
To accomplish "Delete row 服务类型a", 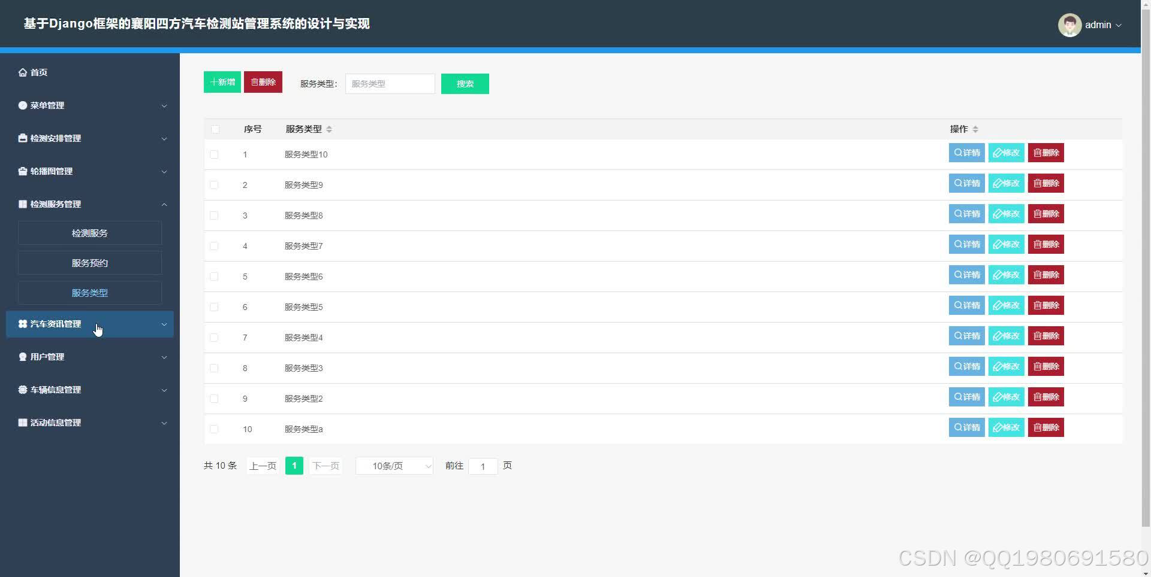I will coord(1045,427).
